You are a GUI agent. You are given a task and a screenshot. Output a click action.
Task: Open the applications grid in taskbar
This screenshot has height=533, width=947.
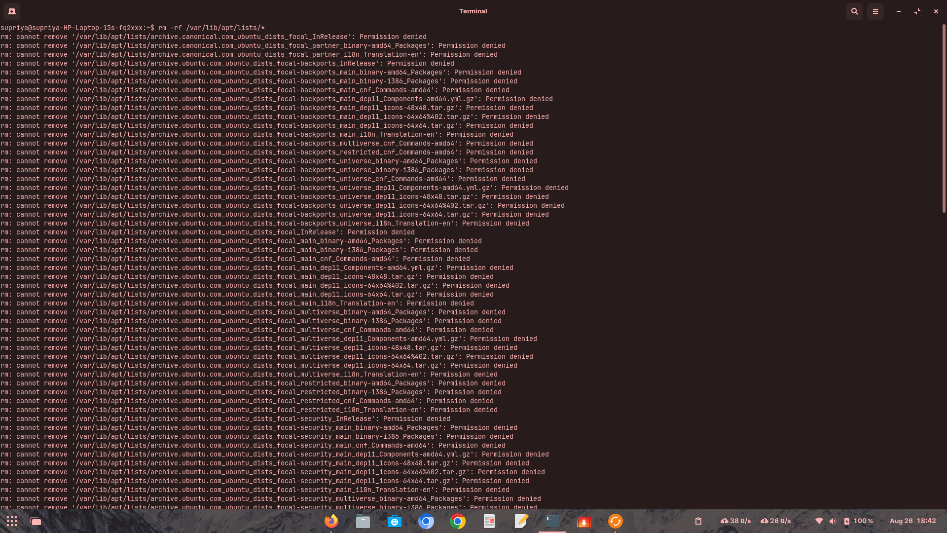pos(12,521)
